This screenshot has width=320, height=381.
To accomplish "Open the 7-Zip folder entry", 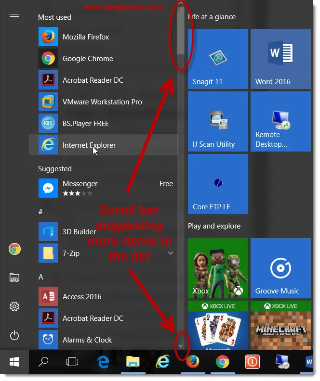I will pyautogui.click(x=104, y=253).
